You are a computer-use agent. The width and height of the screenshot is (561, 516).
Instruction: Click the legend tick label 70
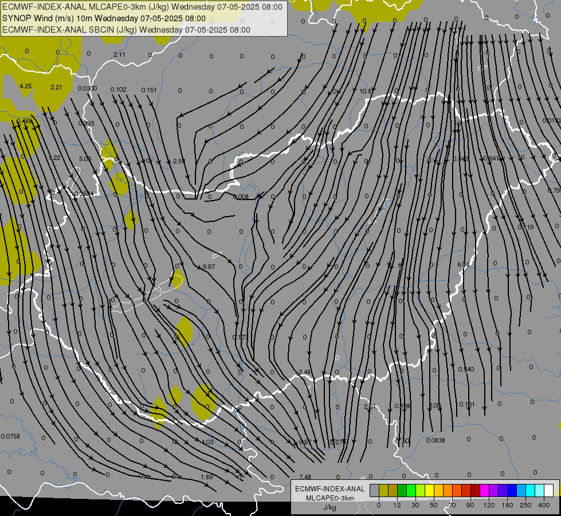452,505
